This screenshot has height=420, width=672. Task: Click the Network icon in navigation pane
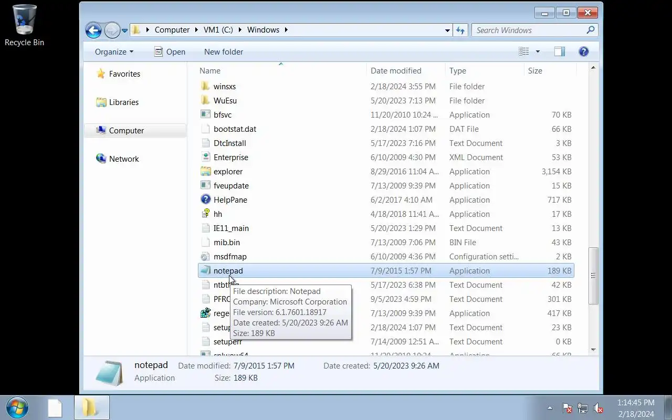coord(101,159)
